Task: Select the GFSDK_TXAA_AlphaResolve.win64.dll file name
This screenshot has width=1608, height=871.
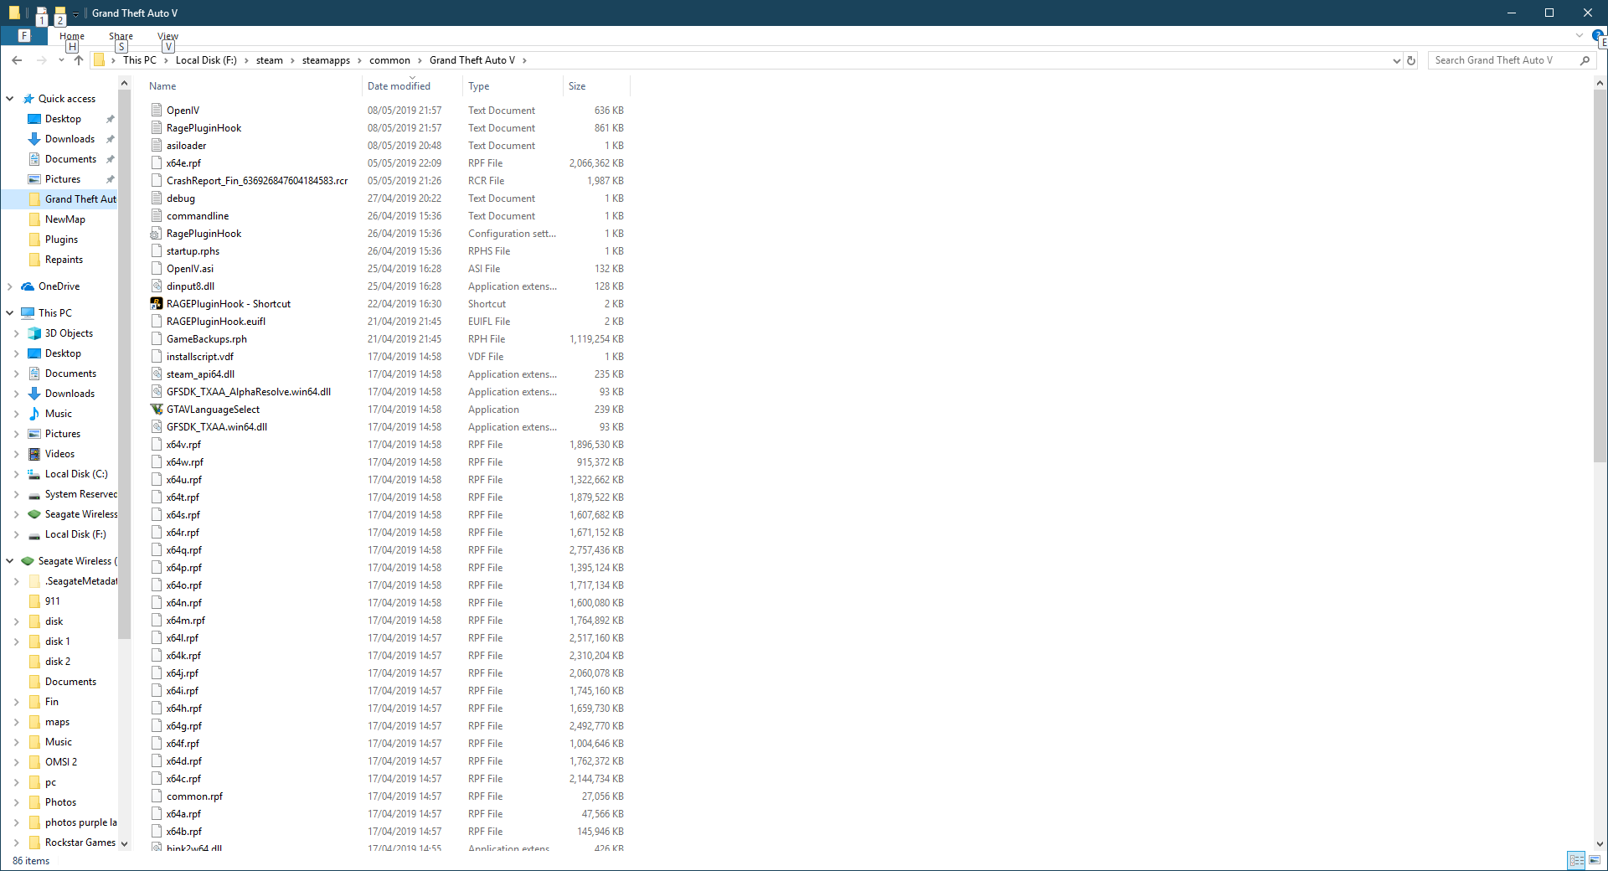Action: click(249, 392)
